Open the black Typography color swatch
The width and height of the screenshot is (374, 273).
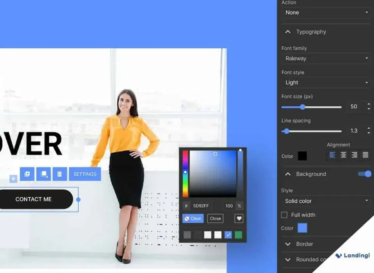tap(302, 156)
